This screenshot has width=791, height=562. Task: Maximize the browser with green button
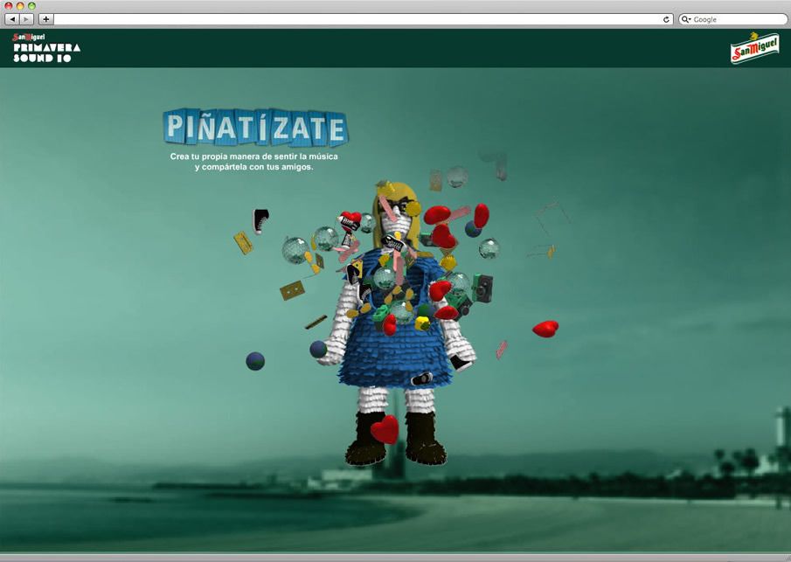[x=31, y=5]
